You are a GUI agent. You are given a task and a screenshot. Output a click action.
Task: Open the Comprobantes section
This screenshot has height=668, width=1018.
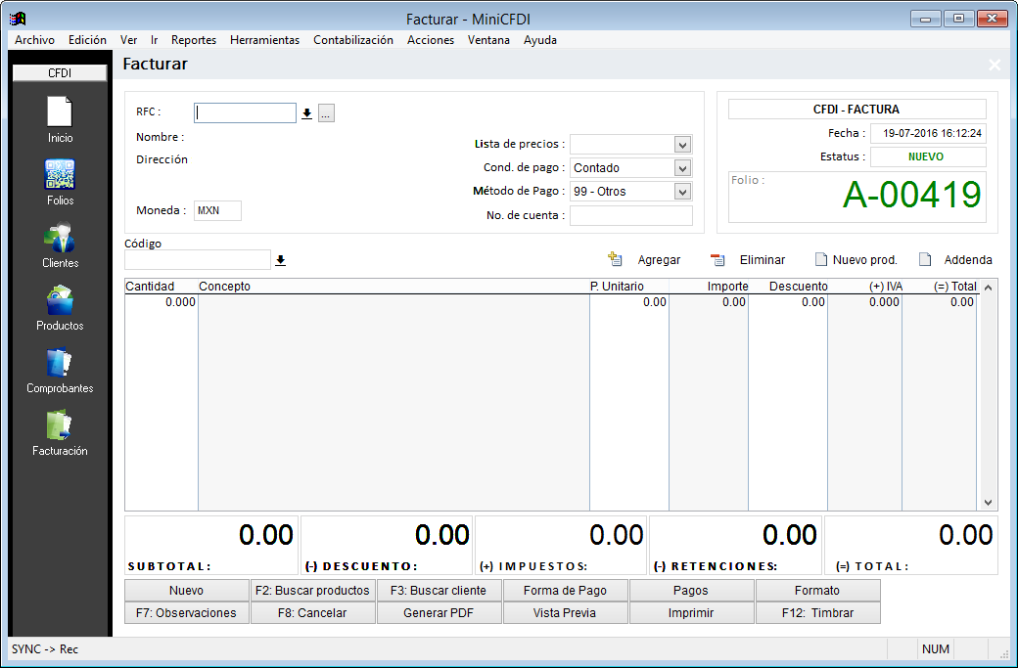tap(60, 371)
